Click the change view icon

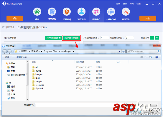pyautogui.click(x=141, y=57)
